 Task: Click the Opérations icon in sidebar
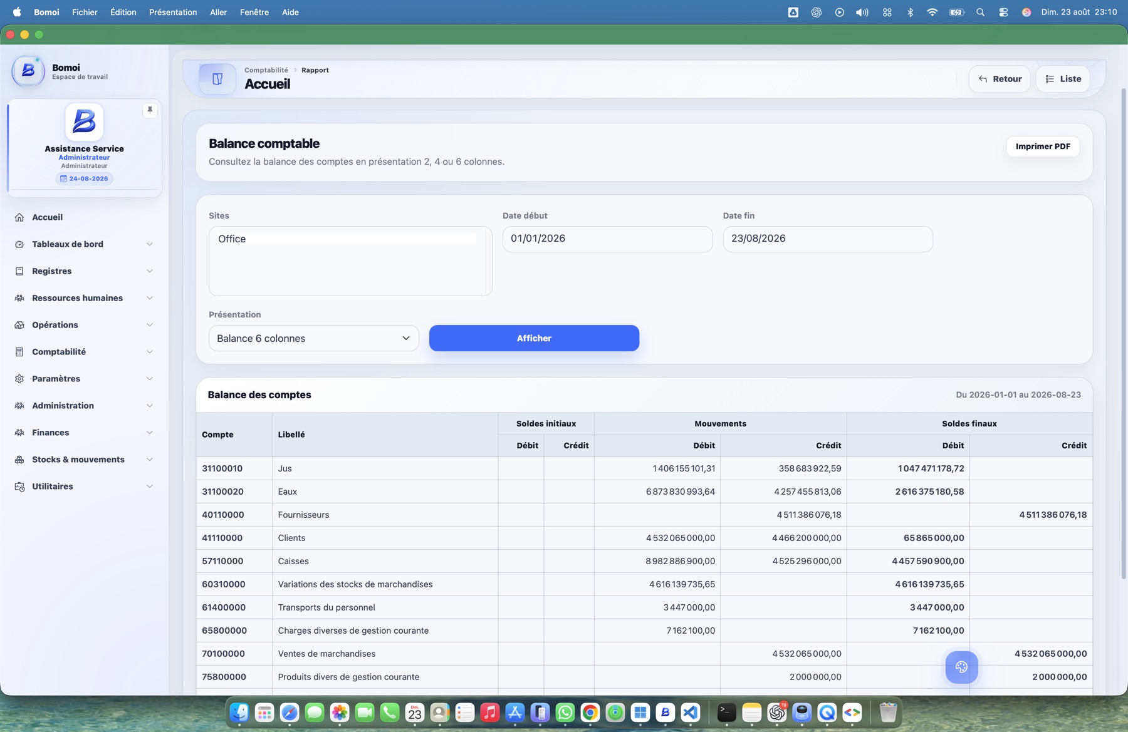click(19, 325)
